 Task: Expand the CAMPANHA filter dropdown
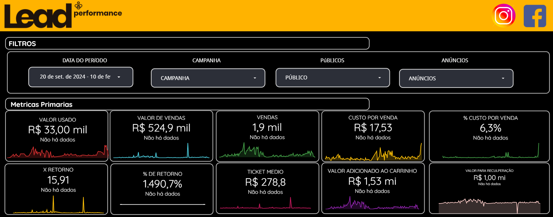pyautogui.click(x=208, y=78)
